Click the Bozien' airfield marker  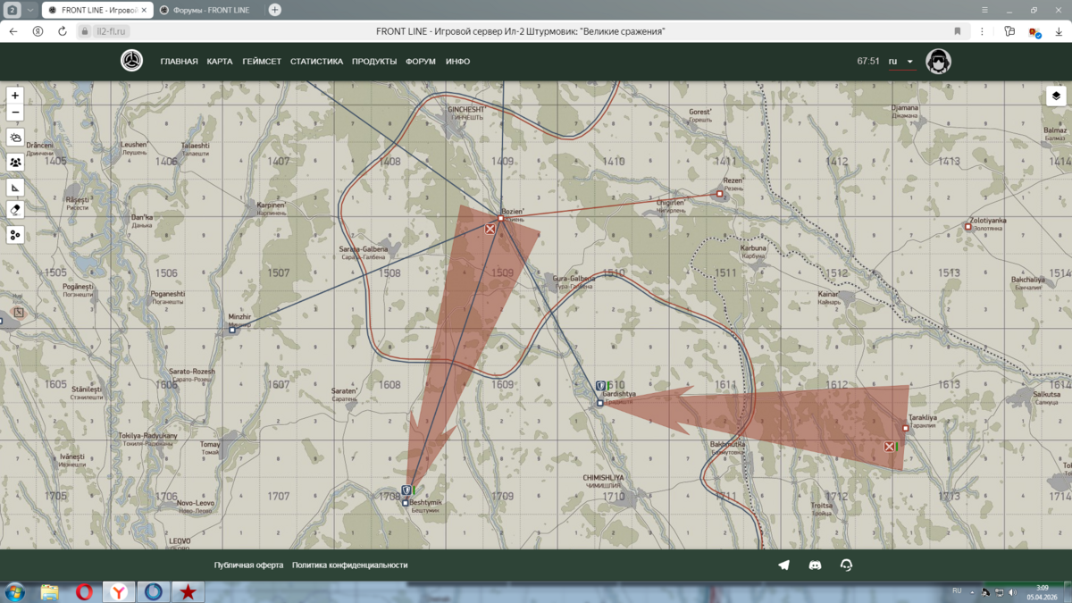click(x=501, y=218)
